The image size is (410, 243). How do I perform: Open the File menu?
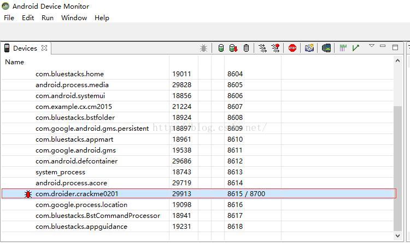[9, 18]
